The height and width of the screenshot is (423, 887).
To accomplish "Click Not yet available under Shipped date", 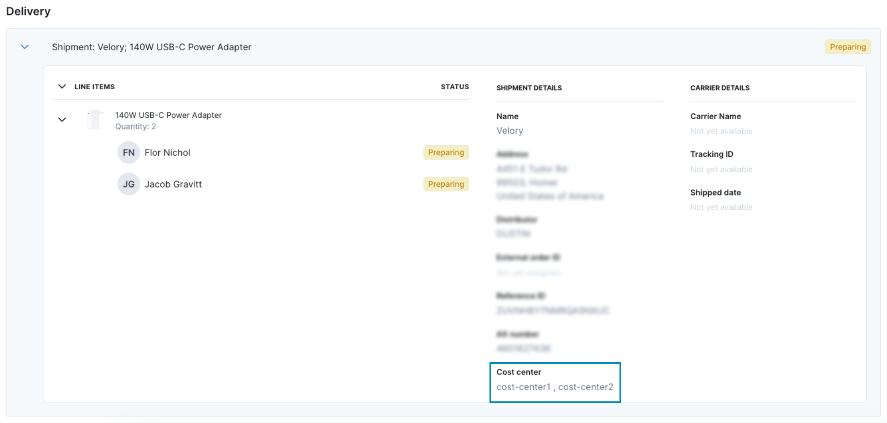I will (x=721, y=208).
